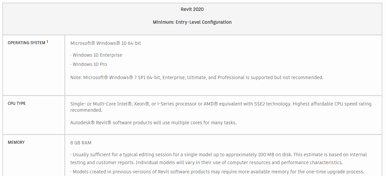Click the MEMORY row label

[x=16, y=142]
